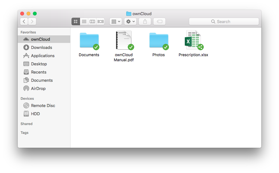The width and height of the screenshot is (279, 173).
Task: Click the Photos folder name label
Action: (158, 55)
